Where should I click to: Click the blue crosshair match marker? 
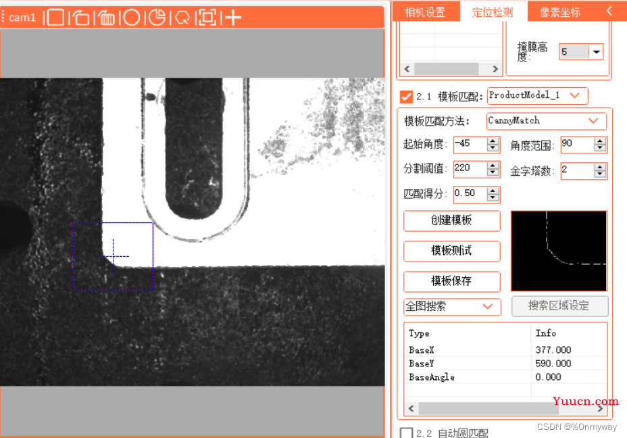click(x=113, y=256)
